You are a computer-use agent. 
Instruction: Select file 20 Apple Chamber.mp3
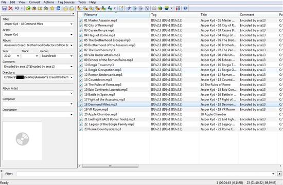(x=101, y=114)
